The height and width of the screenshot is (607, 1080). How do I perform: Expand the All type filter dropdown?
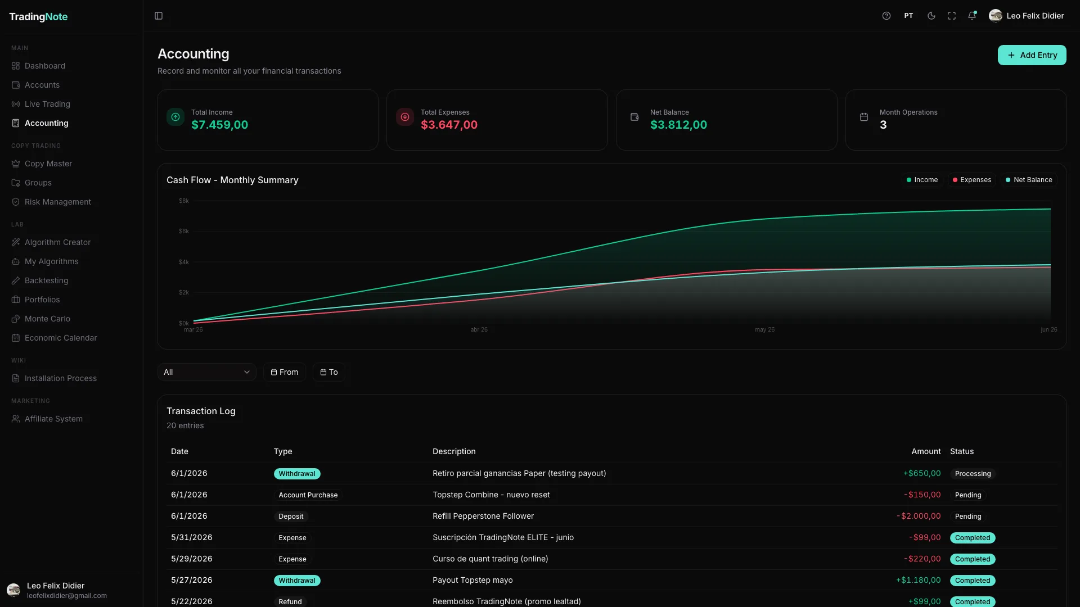[x=206, y=372]
